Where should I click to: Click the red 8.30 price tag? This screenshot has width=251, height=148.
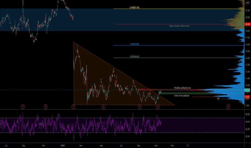coord(247,97)
